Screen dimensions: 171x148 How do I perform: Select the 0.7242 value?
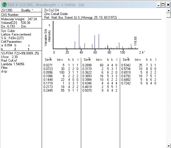[126, 83]
